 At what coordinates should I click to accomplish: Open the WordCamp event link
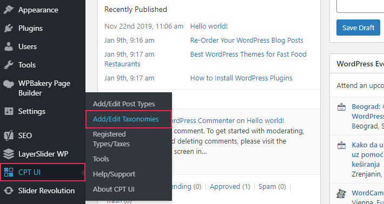368,193
